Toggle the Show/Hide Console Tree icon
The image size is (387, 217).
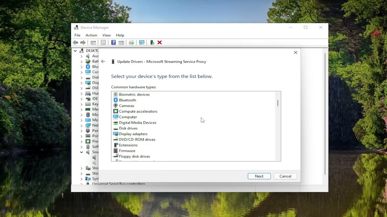pos(93,42)
